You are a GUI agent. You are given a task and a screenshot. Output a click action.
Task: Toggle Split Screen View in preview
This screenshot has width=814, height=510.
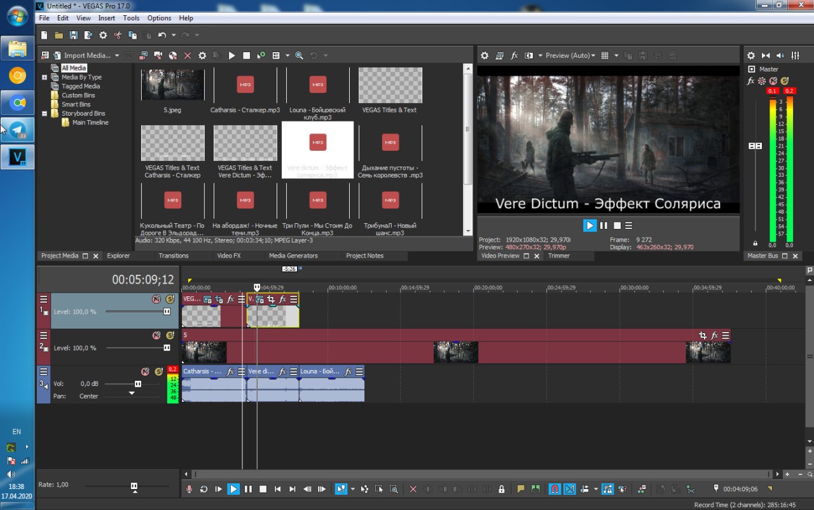[528, 56]
